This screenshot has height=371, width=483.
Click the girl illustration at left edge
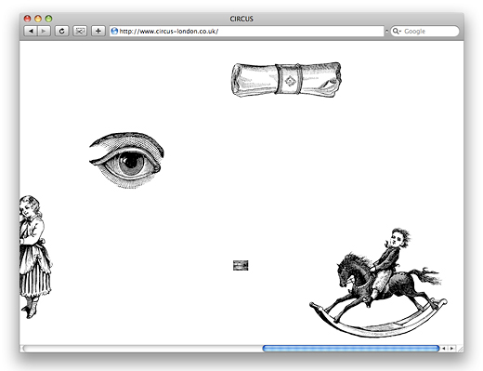point(35,257)
